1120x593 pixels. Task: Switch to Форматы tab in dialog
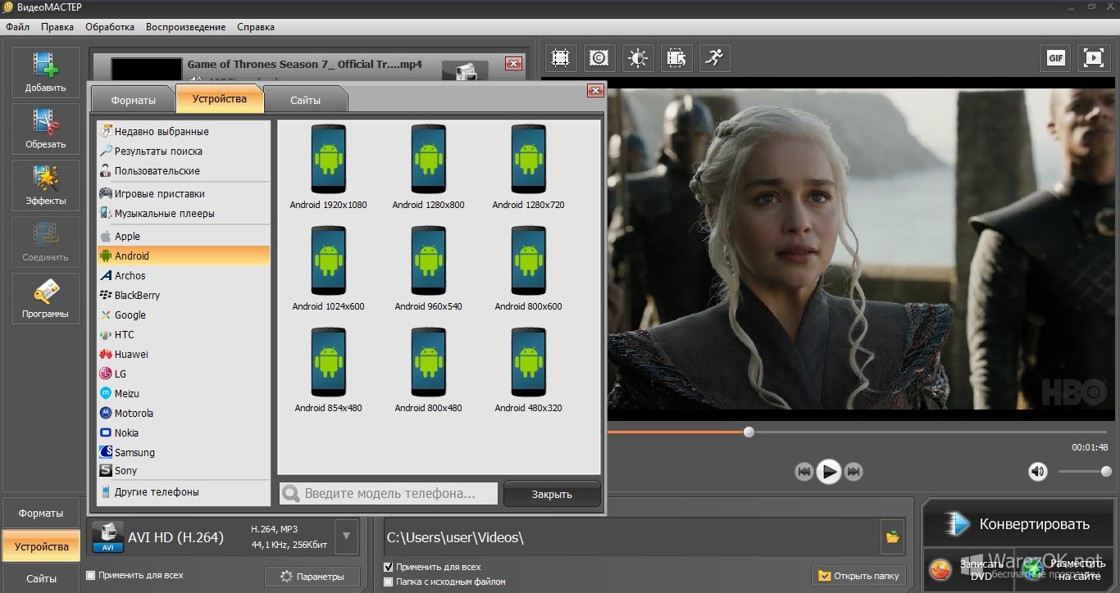pos(133,100)
